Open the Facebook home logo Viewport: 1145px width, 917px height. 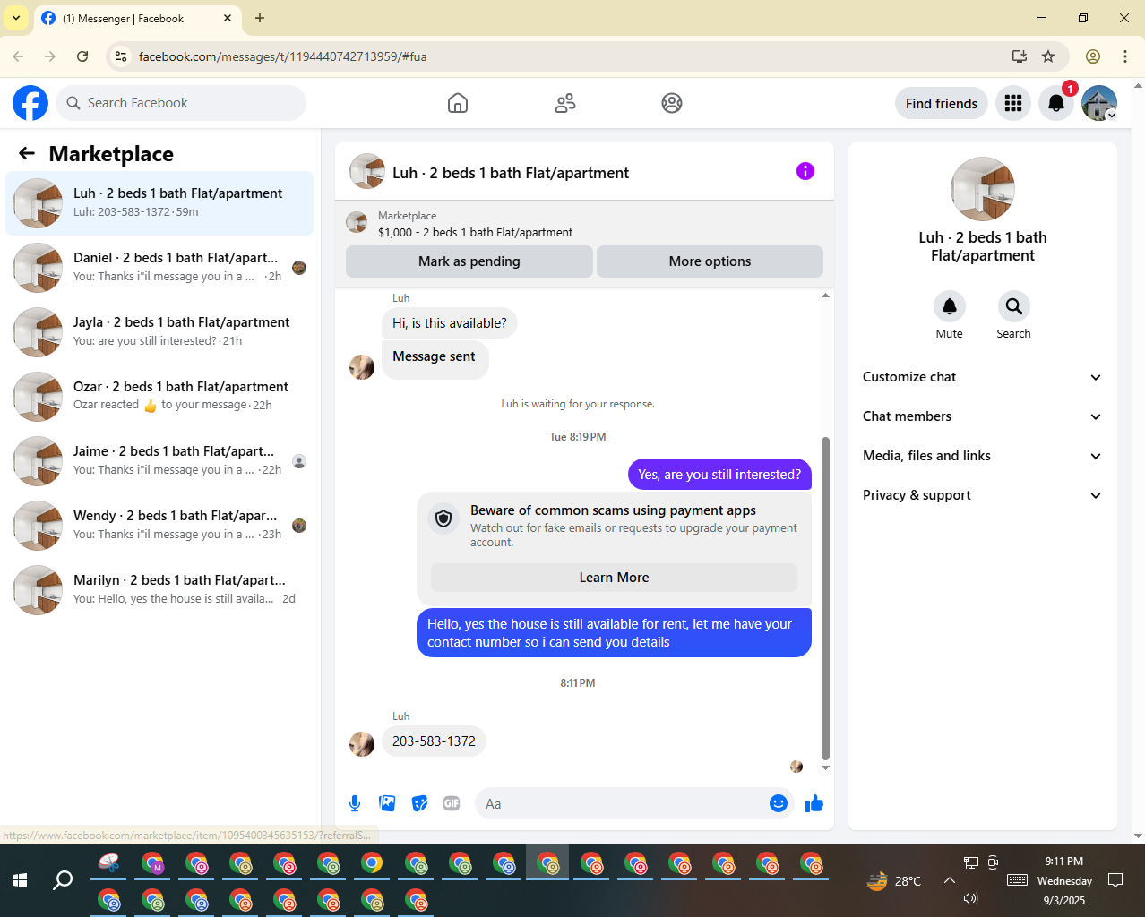tap(30, 103)
